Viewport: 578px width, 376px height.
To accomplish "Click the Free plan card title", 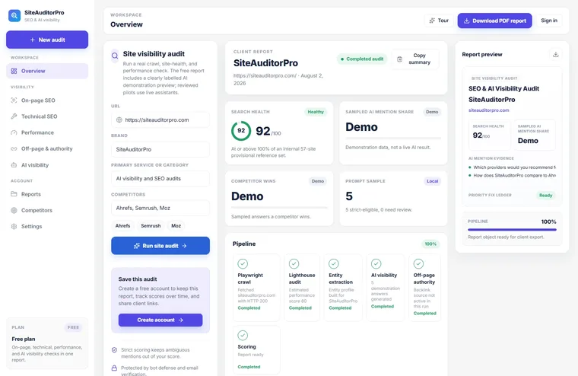I will click(x=24, y=339).
